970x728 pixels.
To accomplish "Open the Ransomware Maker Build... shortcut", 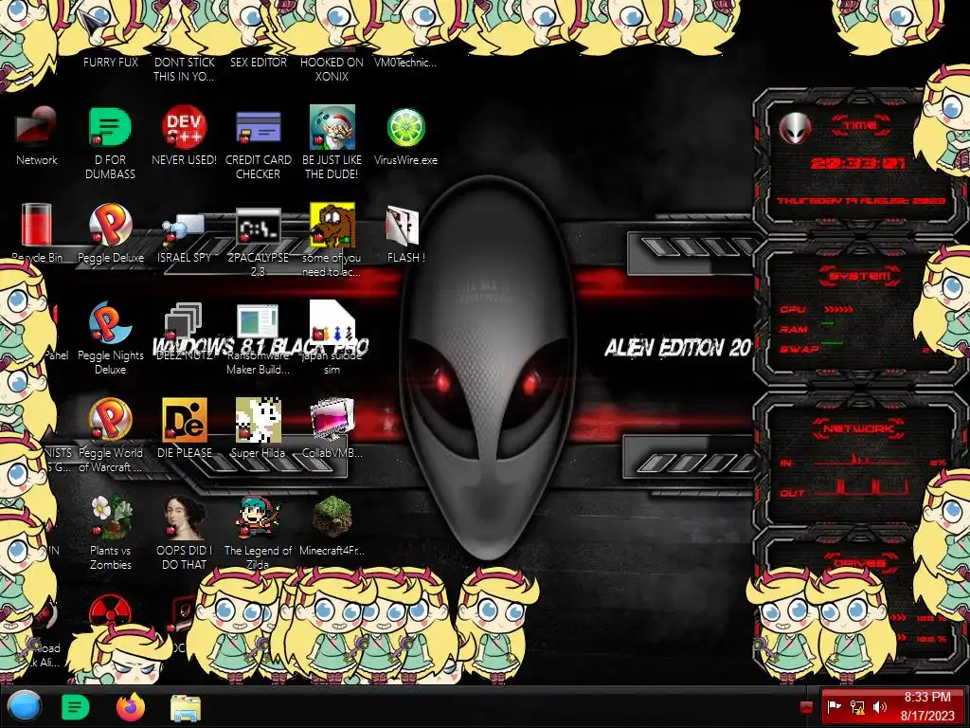I will [258, 321].
